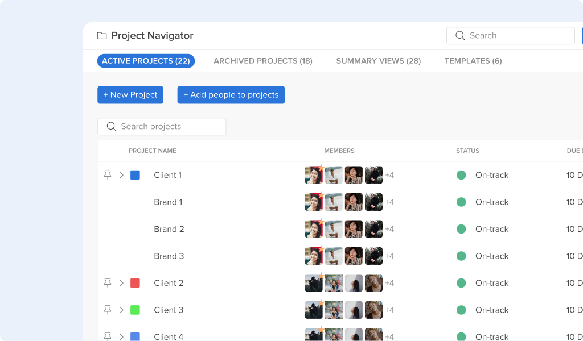Click the green status dot for Client 1
Image resolution: width=583 pixels, height=341 pixels.
tap(461, 175)
